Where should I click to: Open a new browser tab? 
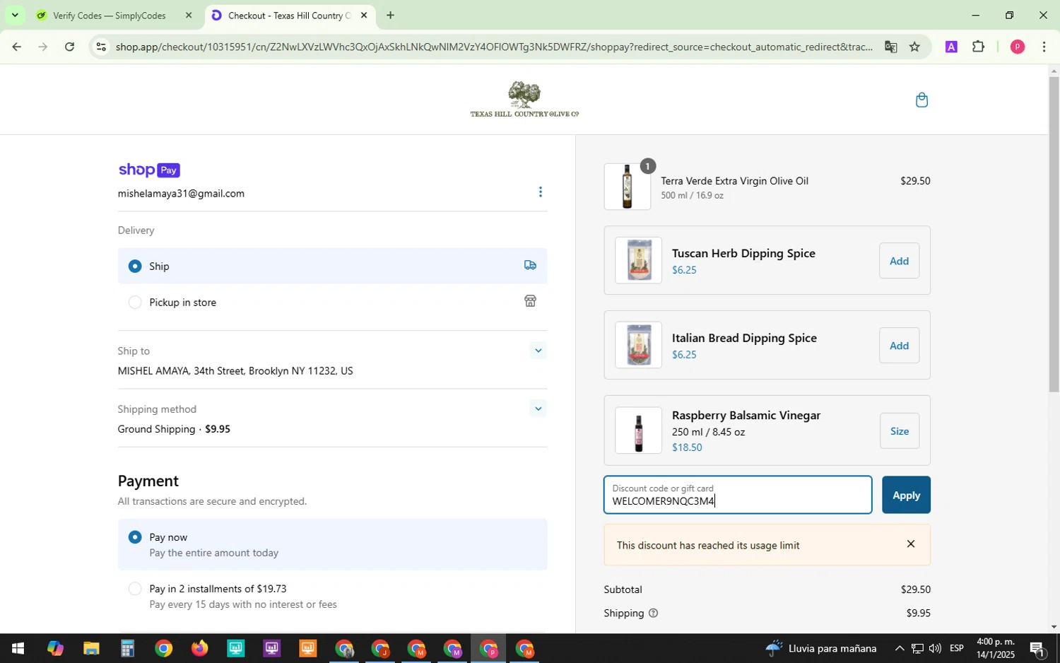click(x=390, y=15)
